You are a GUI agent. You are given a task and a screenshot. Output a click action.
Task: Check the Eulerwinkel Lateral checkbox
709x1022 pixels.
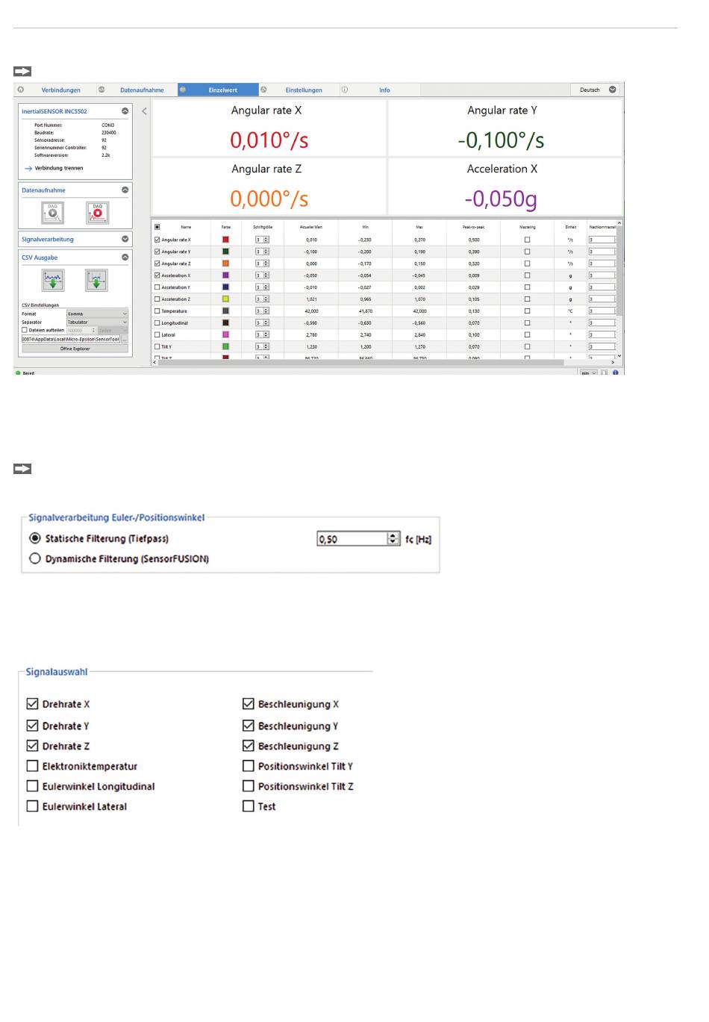click(32, 806)
